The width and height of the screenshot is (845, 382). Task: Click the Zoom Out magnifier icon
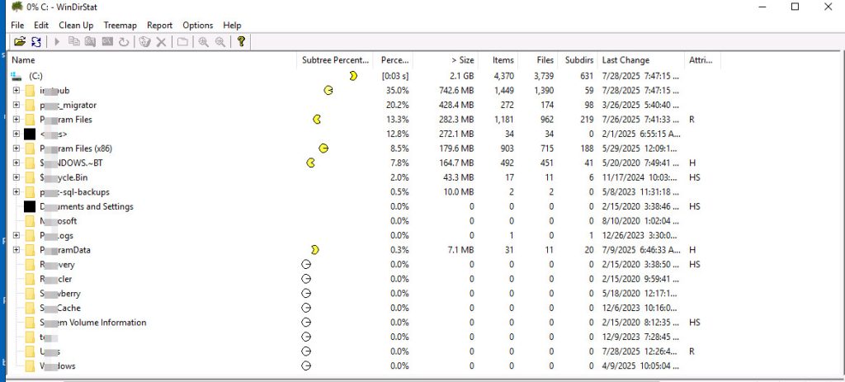click(220, 42)
